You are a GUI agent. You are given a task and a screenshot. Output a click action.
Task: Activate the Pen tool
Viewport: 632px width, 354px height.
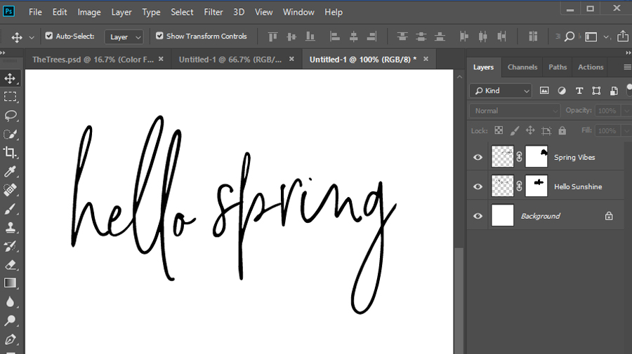tap(10, 339)
